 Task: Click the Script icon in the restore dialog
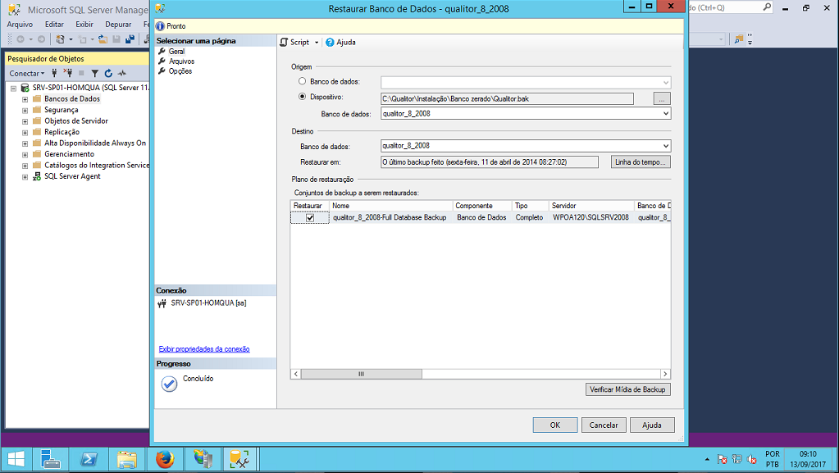pyautogui.click(x=285, y=42)
